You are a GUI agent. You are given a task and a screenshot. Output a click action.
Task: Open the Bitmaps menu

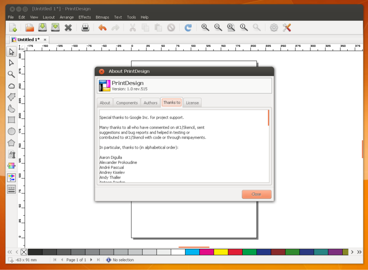coord(102,17)
